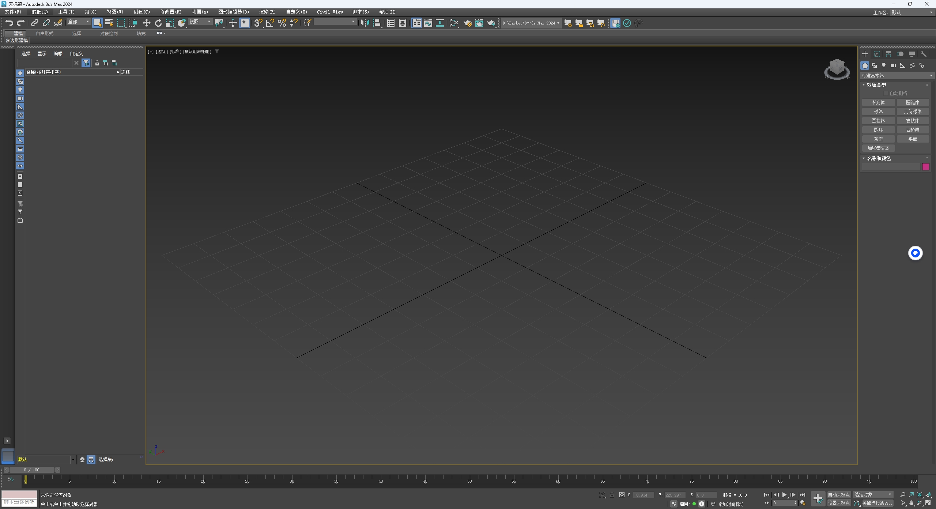The image size is (936, 509).
Task: Switch to the Modify panel tab
Action: point(877,54)
